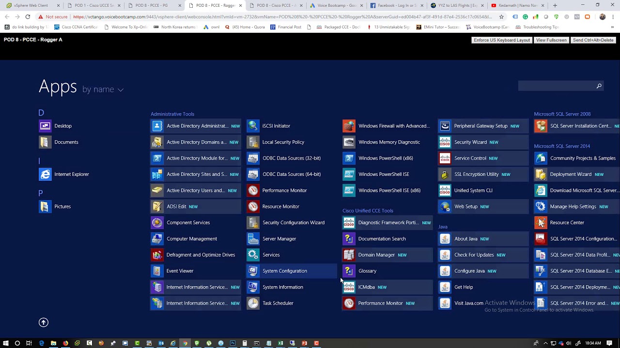620x348 pixels.
Task: Open the Deployment Wizard icon
Action: click(x=541, y=174)
